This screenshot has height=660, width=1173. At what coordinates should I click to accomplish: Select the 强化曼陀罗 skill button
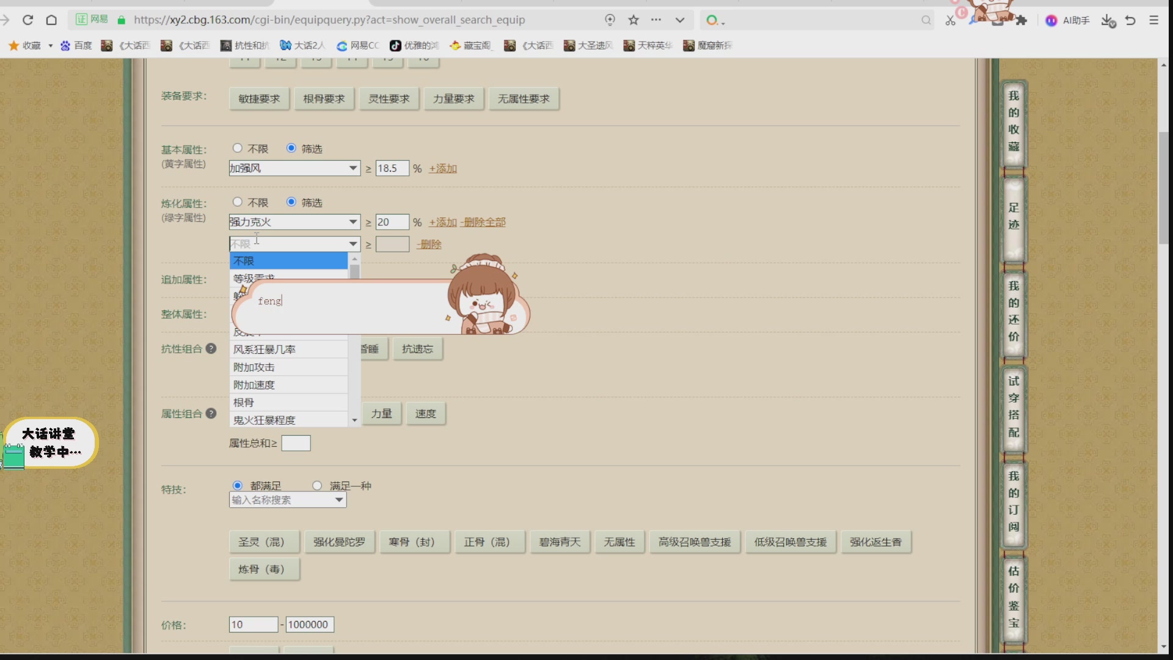(x=340, y=542)
